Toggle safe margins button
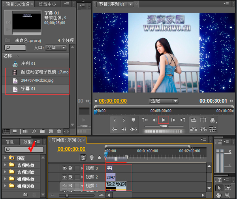Viewport: 237px width, 199px height. tap(203, 120)
